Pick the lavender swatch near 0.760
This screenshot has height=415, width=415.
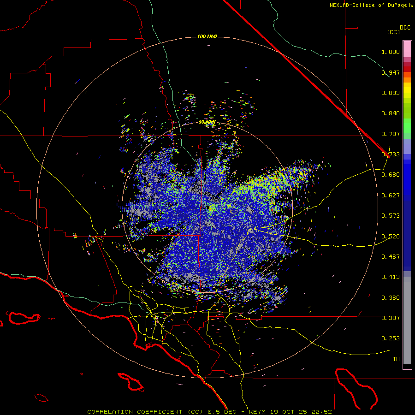tap(407, 146)
